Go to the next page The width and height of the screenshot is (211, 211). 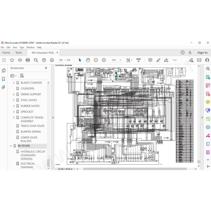[52, 60]
